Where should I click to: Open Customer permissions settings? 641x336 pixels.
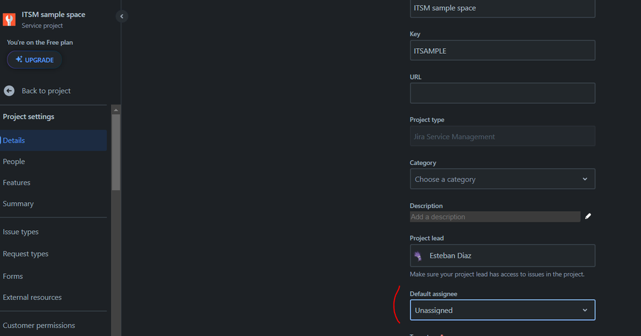pos(39,325)
